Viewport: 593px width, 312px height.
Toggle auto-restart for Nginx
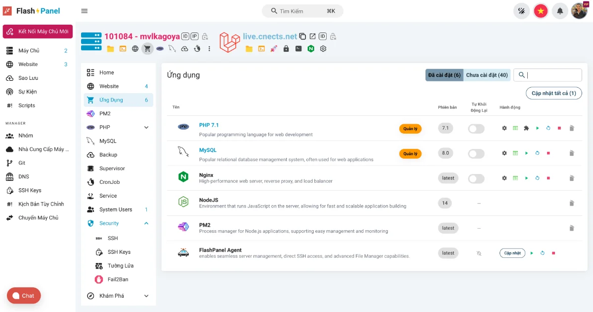pos(476,178)
